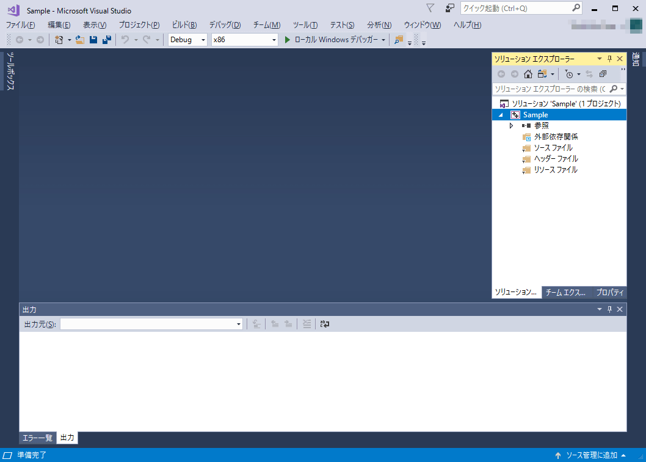Click ソース管理に追加 in status bar

click(x=590, y=455)
